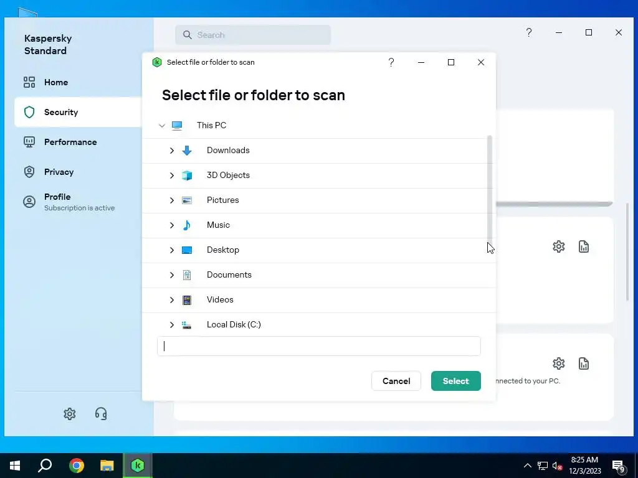Click the Music note icon

(x=187, y=225)
